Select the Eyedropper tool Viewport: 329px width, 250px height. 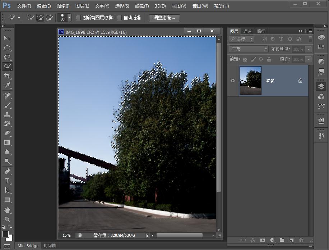[x=7, y=86]
